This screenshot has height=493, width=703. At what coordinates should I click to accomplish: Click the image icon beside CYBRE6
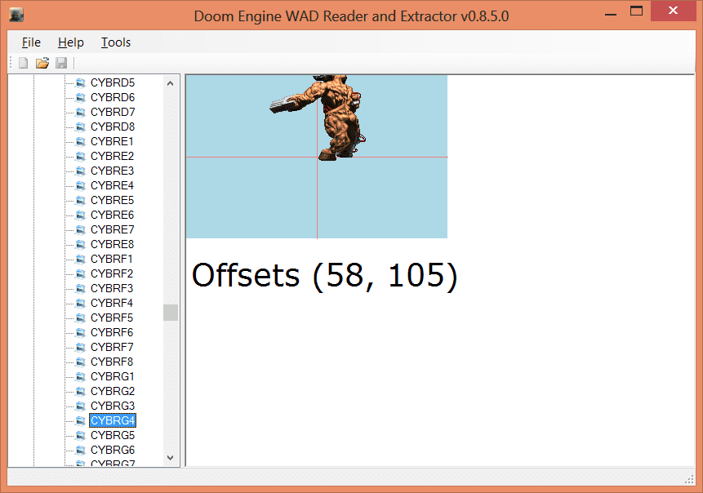[x=81, y=215]
